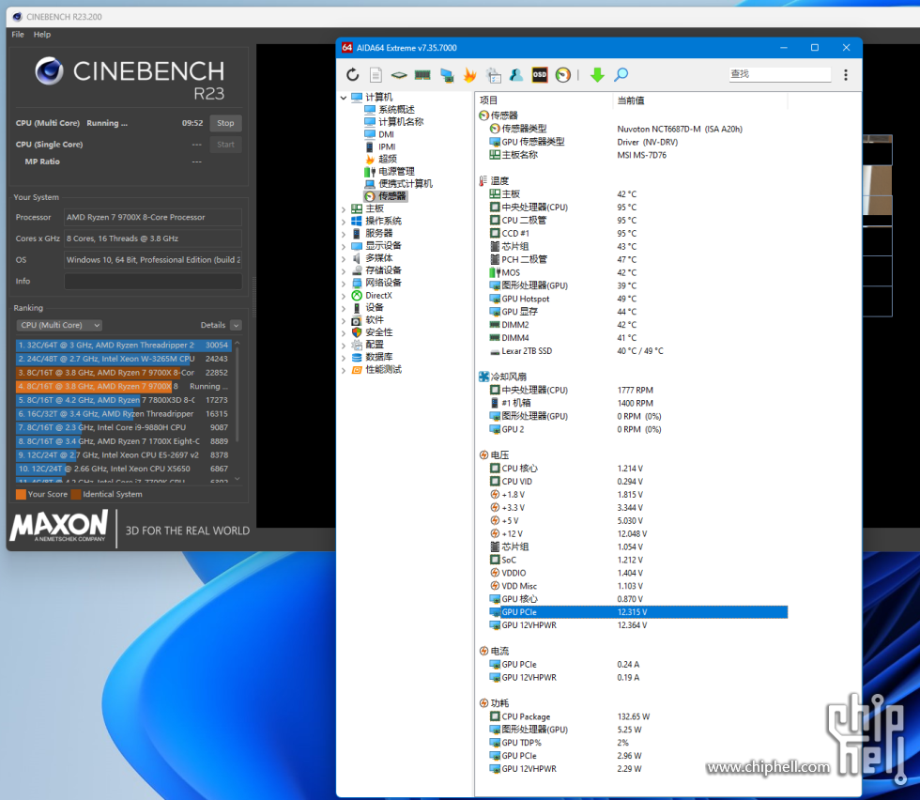The height and width of the screenshot is (800, 920).
Task: Collapse the 计算机 tree node
Action: 344,98
